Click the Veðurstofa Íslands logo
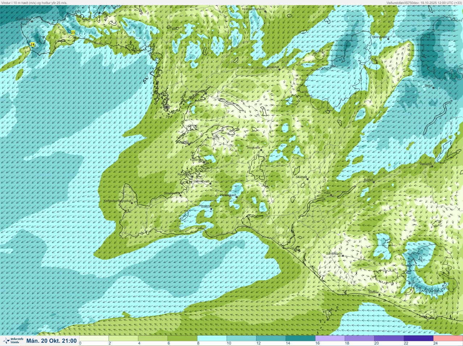Screen dimensions: 463x346 pyautogui.click(x=13, y=341)
